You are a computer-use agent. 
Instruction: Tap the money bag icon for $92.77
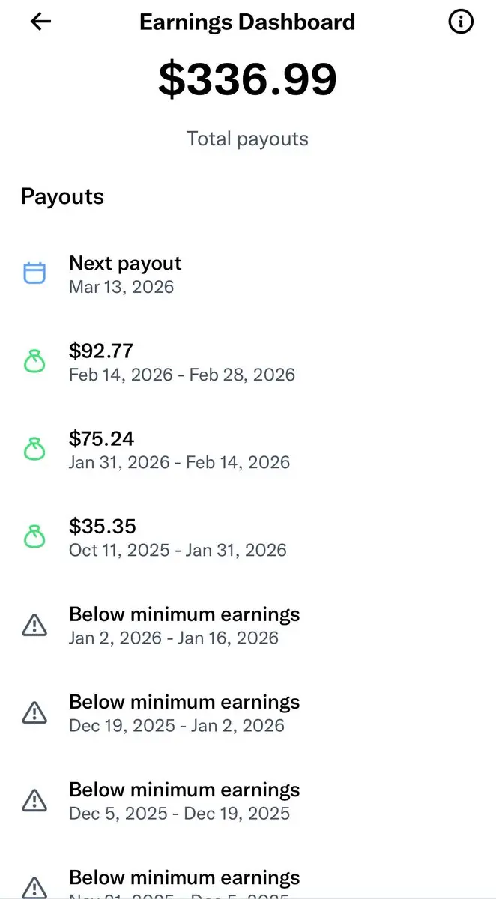coord(34,362)
